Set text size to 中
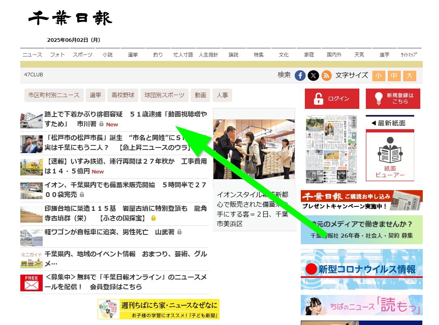The image size is (439, 325). tap(394, 76)
